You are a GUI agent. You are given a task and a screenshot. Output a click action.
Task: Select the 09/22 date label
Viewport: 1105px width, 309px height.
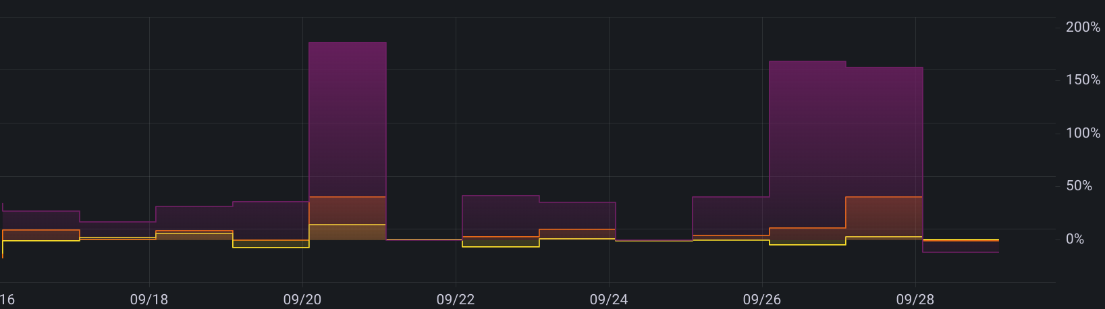point(456,300)
